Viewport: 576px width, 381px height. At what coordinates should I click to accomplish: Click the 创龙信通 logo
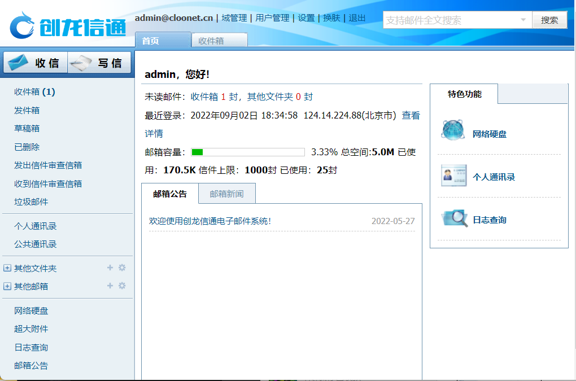[x=68, y=25]
